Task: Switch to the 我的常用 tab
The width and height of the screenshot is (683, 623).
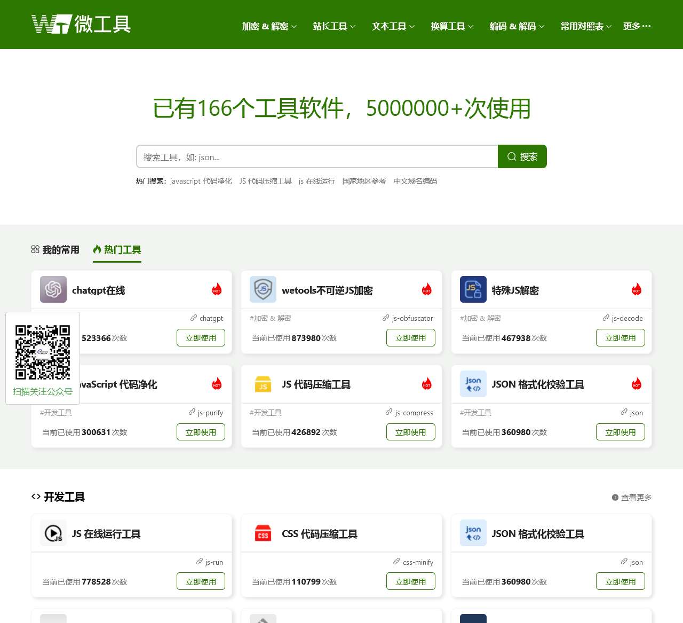Action: pyautogui.click(x=55, y=250)
